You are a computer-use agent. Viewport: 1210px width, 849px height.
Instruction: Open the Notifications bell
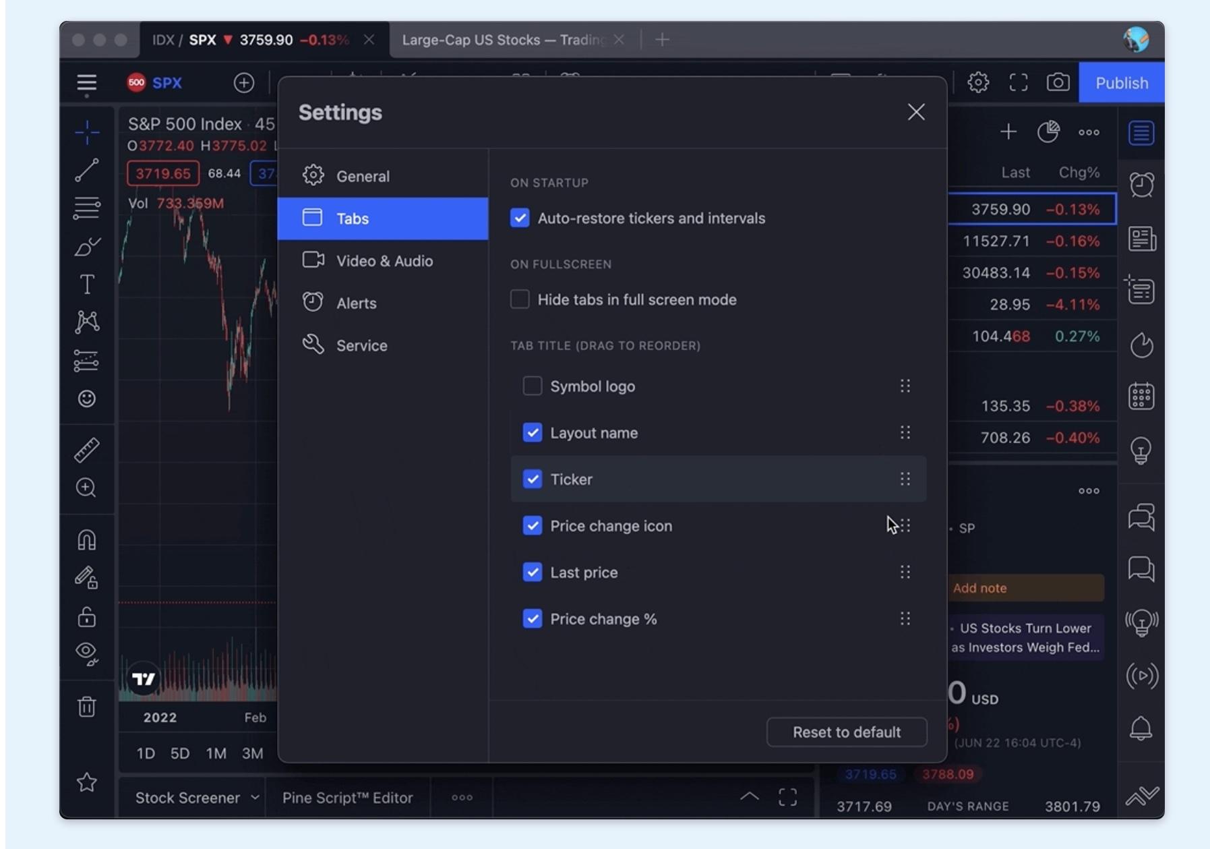tap(1141, 729)
